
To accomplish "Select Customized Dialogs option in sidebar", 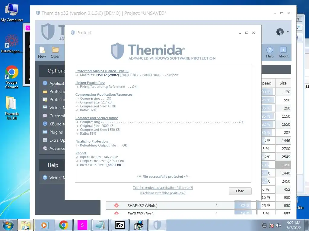I will click(x=54, y=116).
